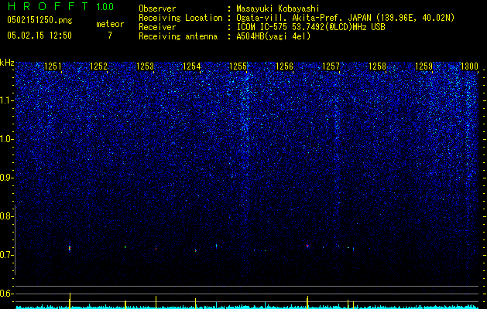Click the kHz axis unit label
The height and width of the screenshot is (309, 487).
[7, 63]
